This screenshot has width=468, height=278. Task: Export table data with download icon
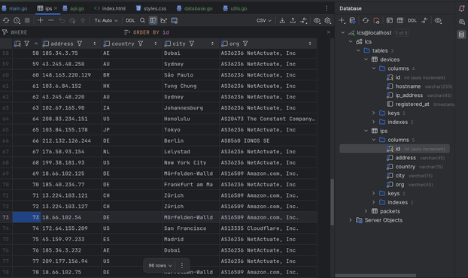(282, 20)
